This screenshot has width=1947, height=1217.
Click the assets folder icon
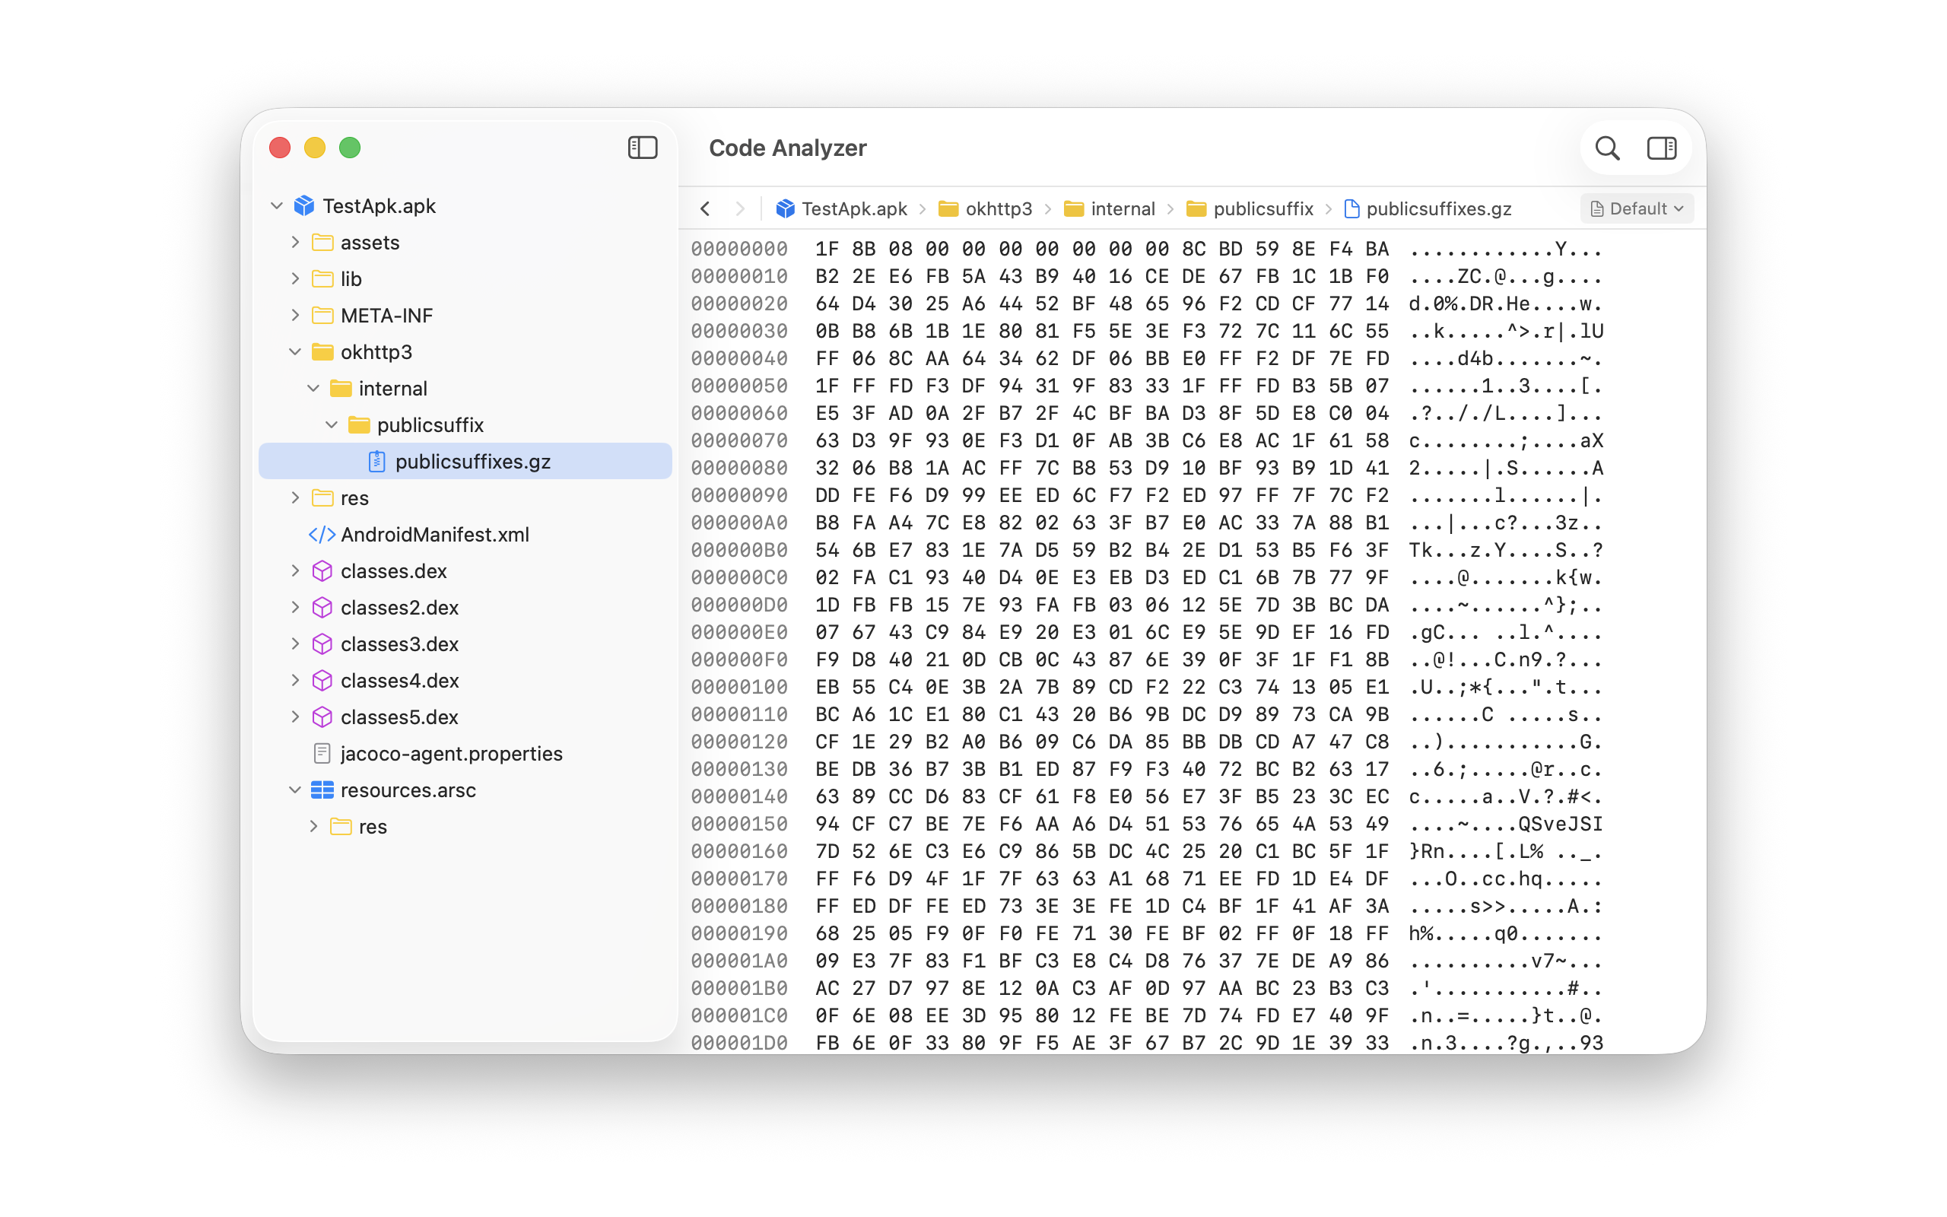pyautogui.click(x=322, y=243)
